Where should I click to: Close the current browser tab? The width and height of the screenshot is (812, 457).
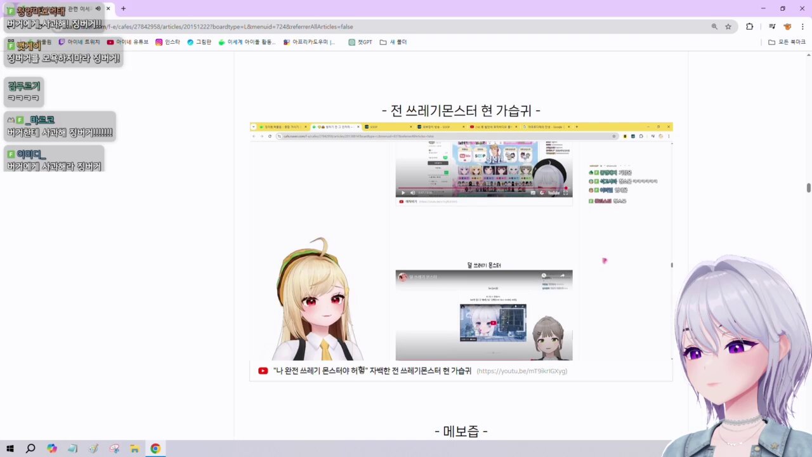click(108, 9)
